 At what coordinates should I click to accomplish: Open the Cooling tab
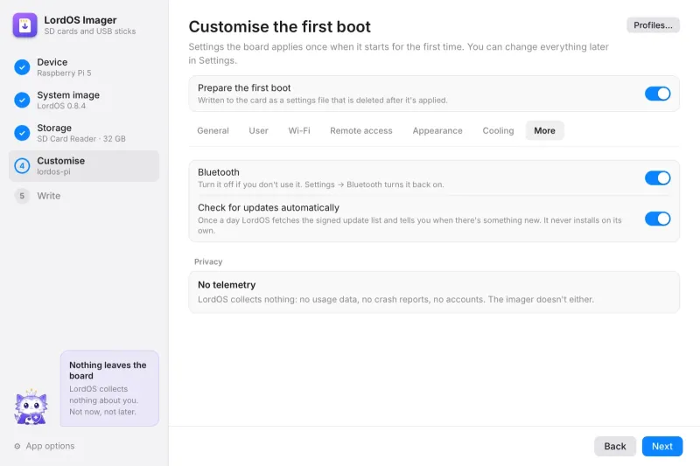coord(498,130)
